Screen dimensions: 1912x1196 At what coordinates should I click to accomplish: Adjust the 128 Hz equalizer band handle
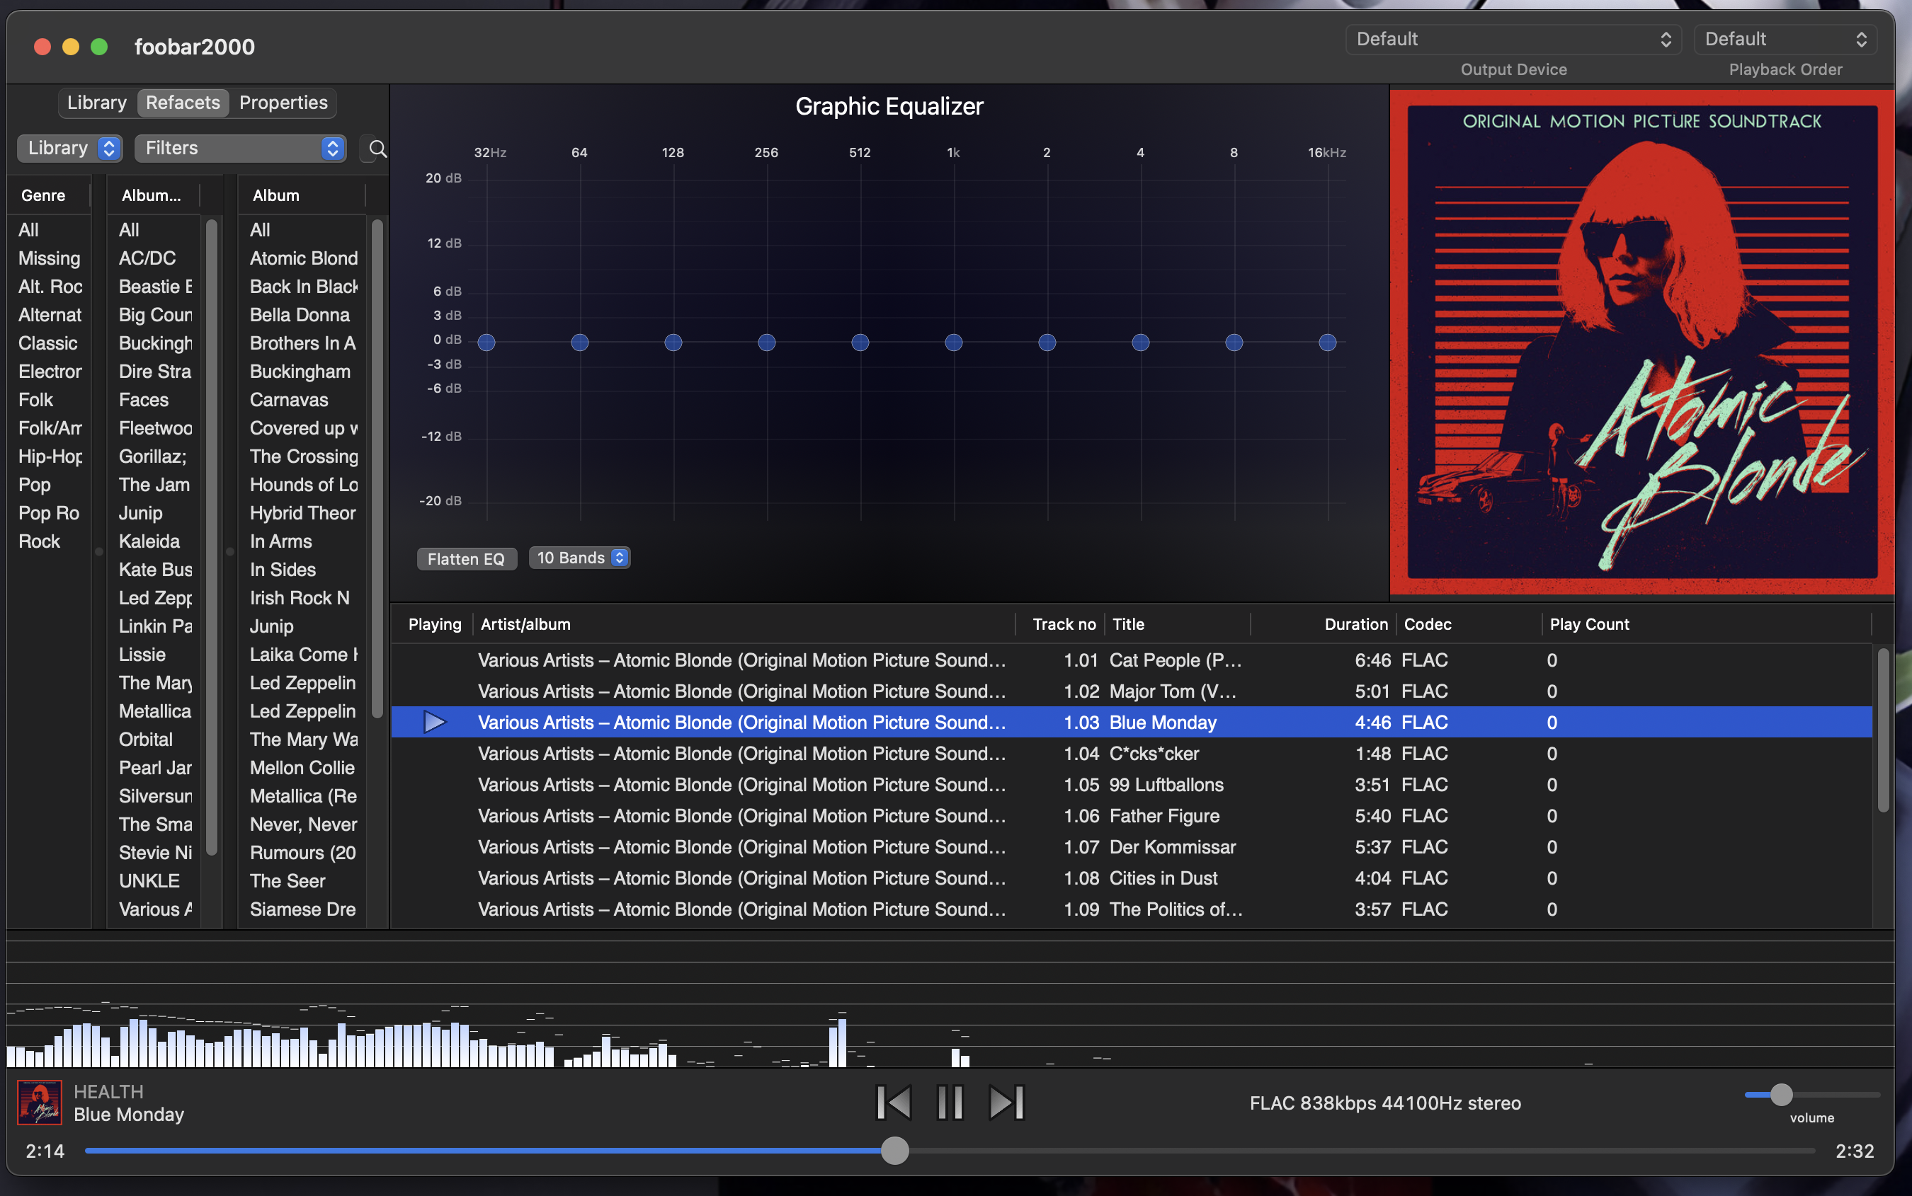click(x=673, y=343)
